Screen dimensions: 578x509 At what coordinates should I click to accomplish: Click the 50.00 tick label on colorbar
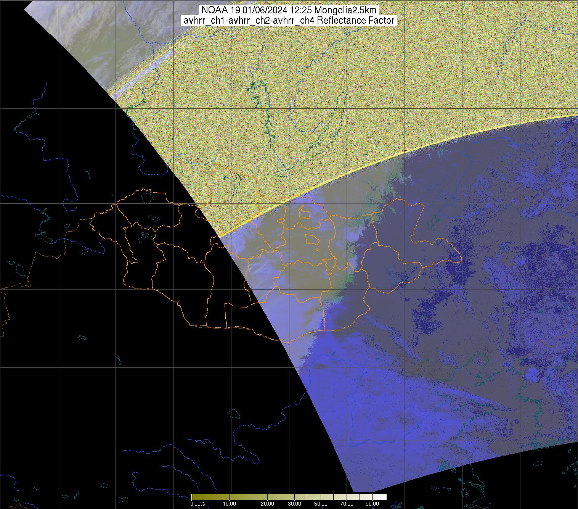pos(321,504)
